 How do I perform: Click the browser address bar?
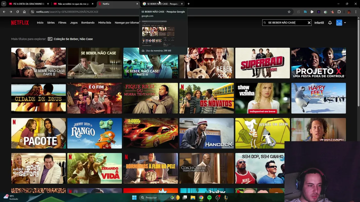pyautogui.click(x=160, y=12)
